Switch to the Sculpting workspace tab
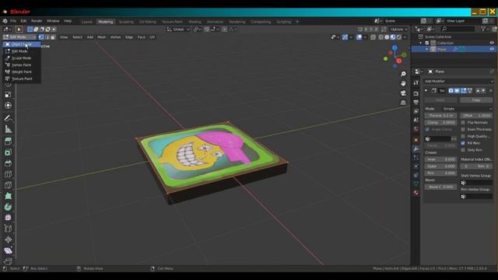 point(126,22)
